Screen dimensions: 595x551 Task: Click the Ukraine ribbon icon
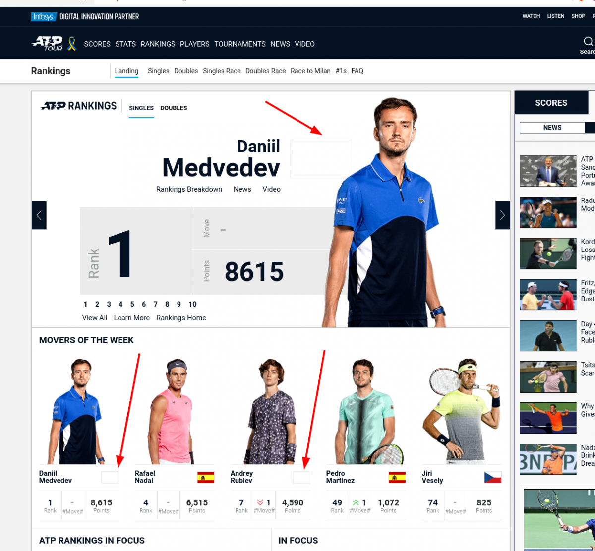[x=72, y=44]
